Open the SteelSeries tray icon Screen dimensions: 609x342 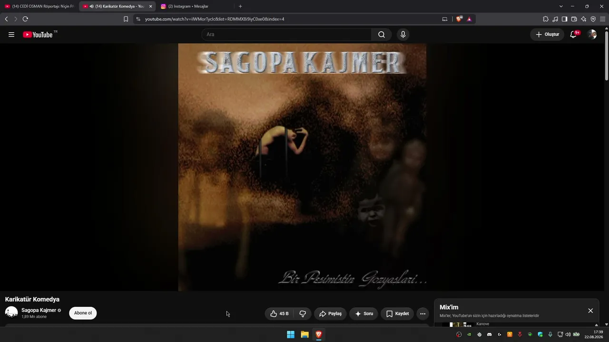tap(479, 334)
